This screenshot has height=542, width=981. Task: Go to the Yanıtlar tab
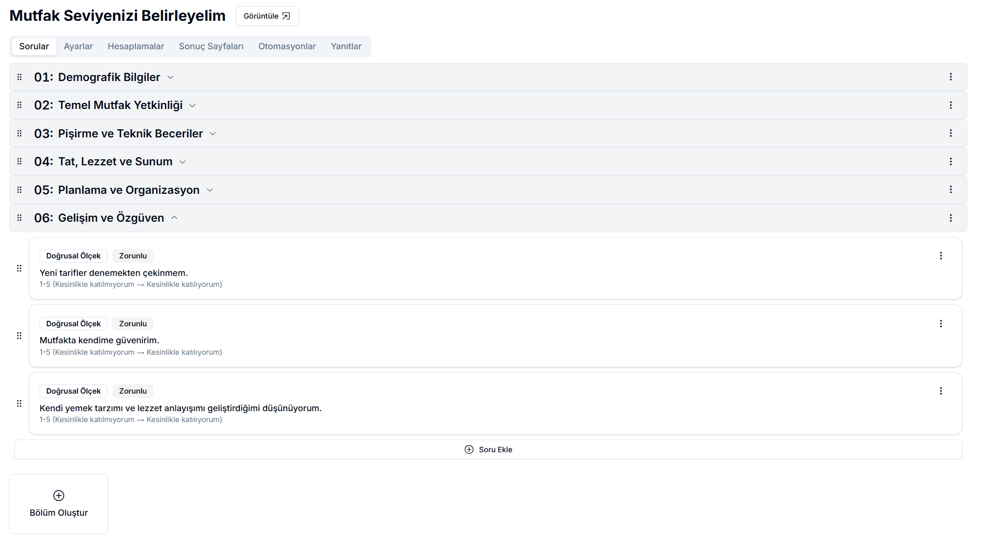346,47
